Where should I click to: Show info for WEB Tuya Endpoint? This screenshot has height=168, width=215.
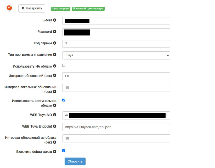point(55,126)
